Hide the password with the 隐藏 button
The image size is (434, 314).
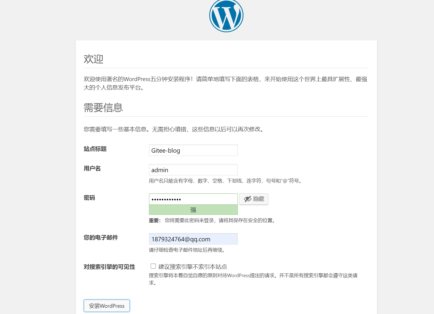tap(254, 199)
